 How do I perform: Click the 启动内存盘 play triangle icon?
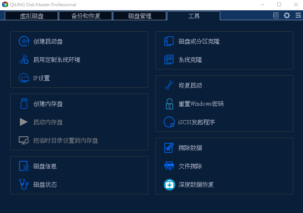(24, 122)
